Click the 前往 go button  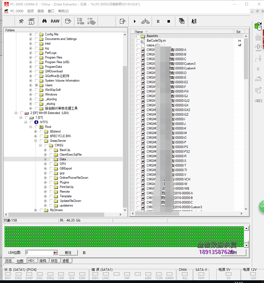(x=68, y=253)
